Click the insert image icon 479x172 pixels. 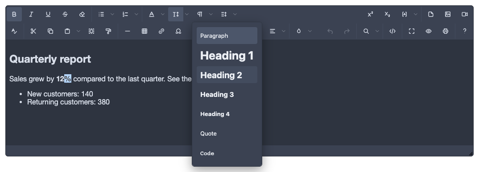[x=448, y=14]
